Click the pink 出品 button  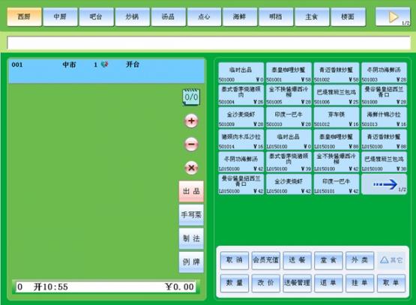[x=191, y=192]
